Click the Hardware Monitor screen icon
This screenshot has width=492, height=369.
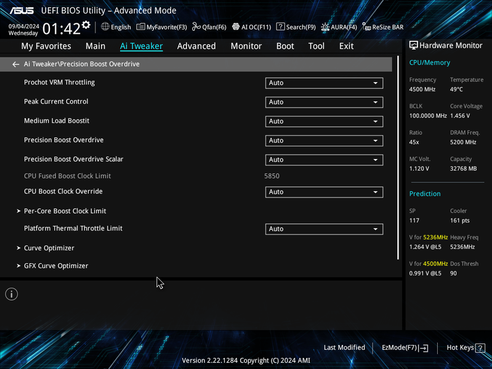coord(414,46)
